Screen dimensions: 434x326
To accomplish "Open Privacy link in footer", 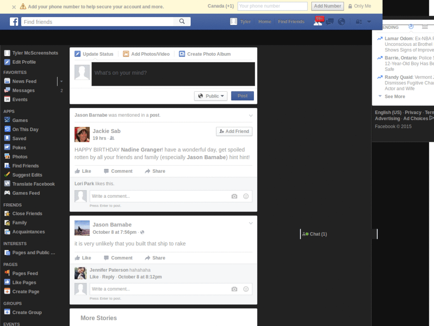I will coord(413,112).
